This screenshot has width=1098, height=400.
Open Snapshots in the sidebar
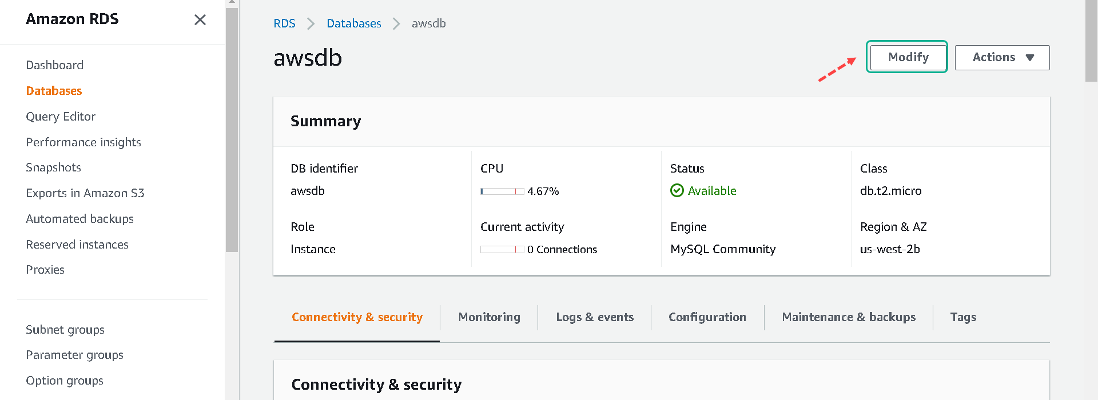click(54, 167)
